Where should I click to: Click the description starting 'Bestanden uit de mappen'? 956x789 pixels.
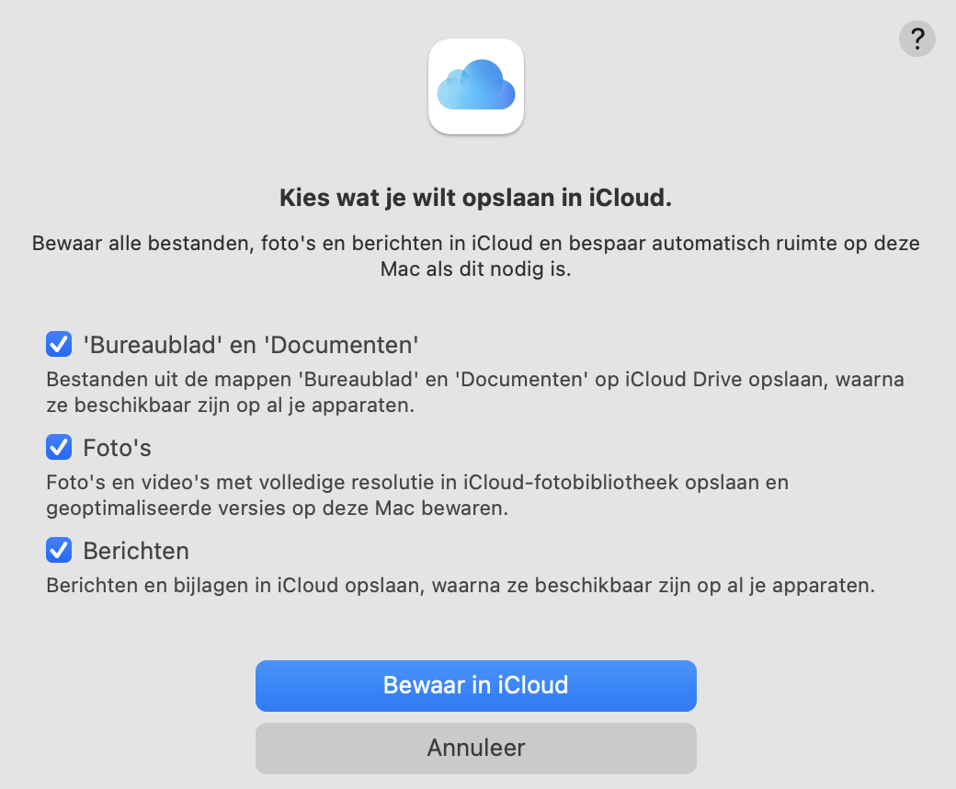pos(475,392)
